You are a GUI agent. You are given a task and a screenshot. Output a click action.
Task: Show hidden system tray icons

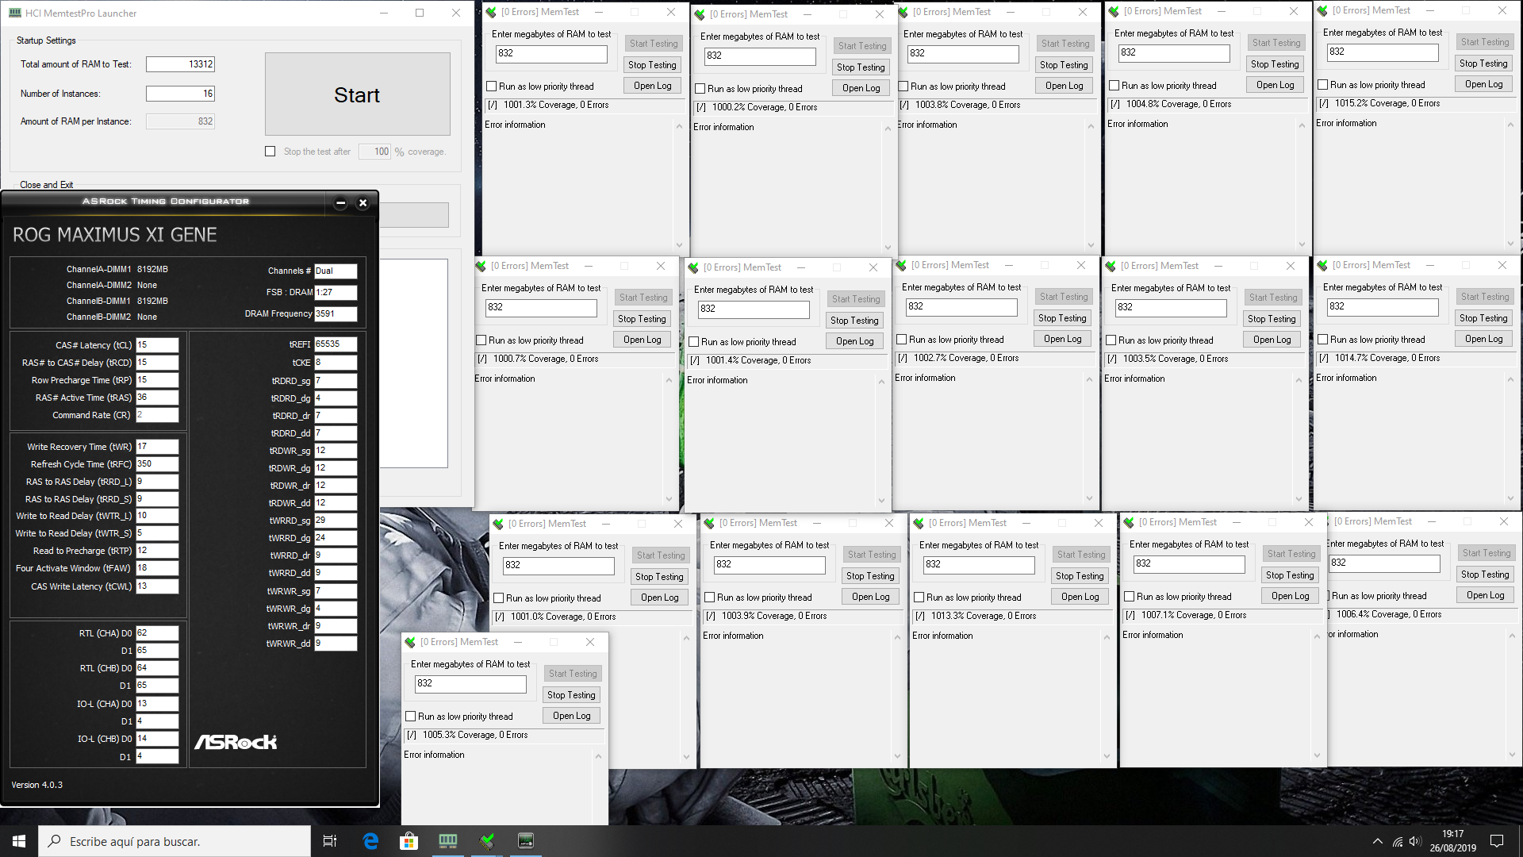pos(1377,841)
